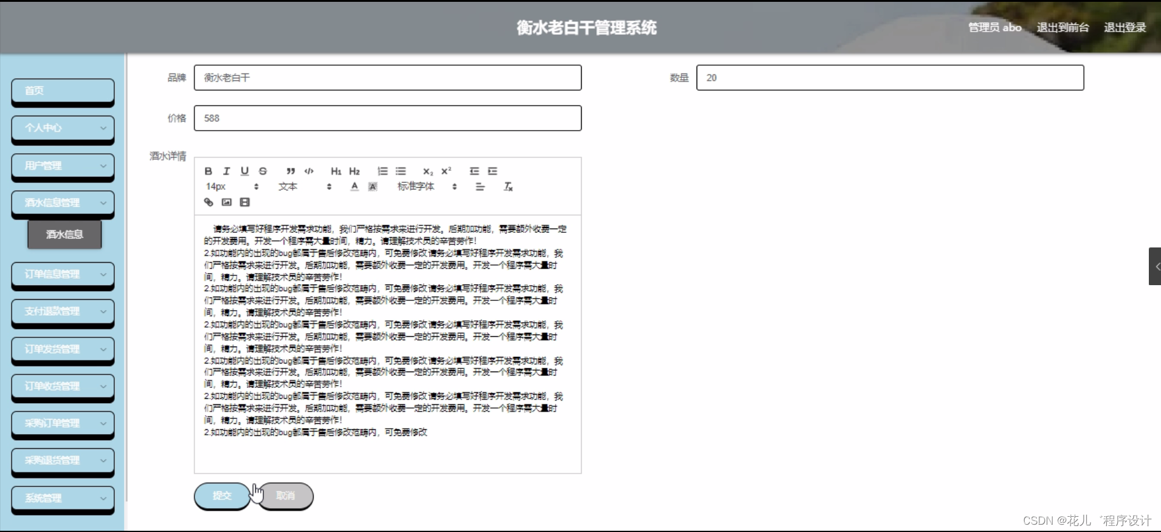Viewport: 1161px width, 532px height.
Task: Expand the 用户管理 menu
Action: (63, 165)
